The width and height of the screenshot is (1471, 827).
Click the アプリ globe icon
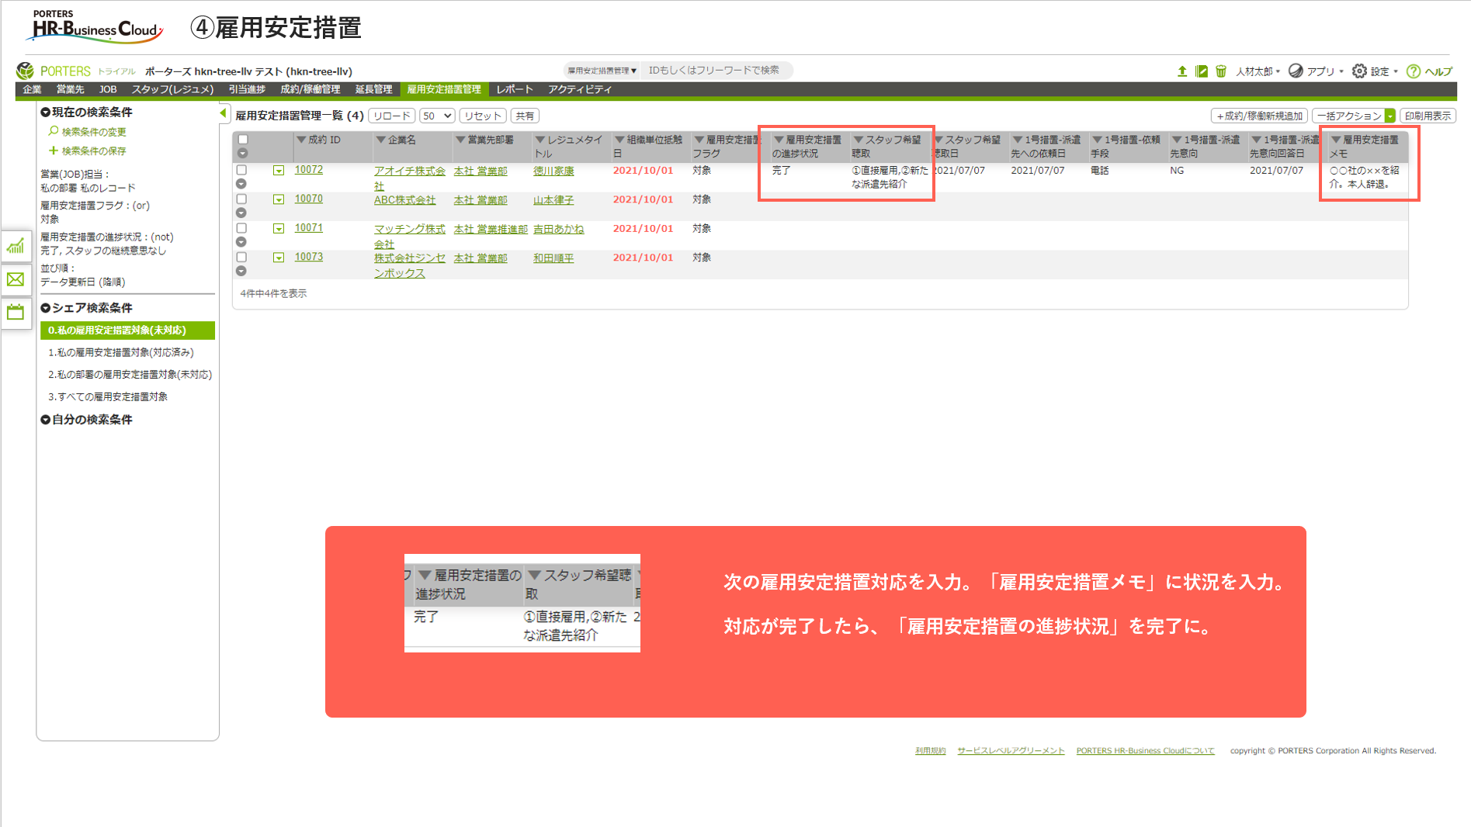pos(1296,71)
